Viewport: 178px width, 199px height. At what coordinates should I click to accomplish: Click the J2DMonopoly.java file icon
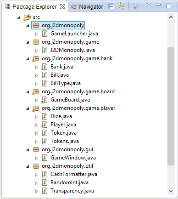[44, 50]
